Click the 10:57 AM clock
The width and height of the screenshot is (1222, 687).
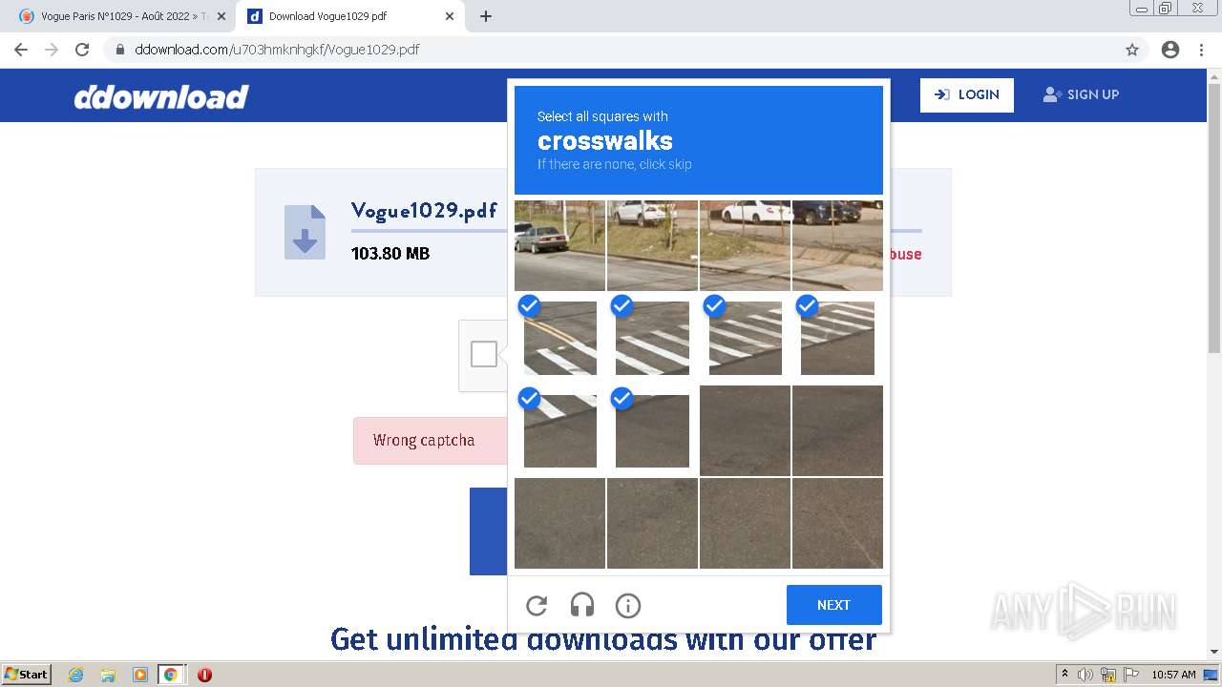coord(1173,675)
